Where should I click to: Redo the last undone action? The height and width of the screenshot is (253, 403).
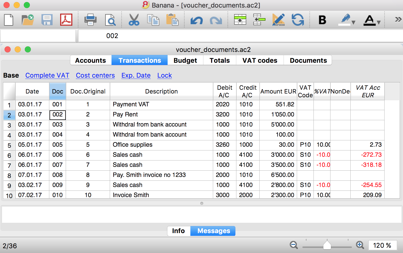click(x=216, y=20)
